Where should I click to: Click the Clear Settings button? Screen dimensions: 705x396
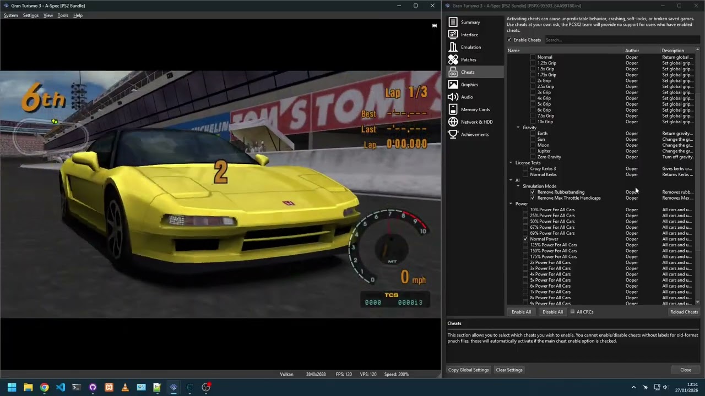[509, 370]
